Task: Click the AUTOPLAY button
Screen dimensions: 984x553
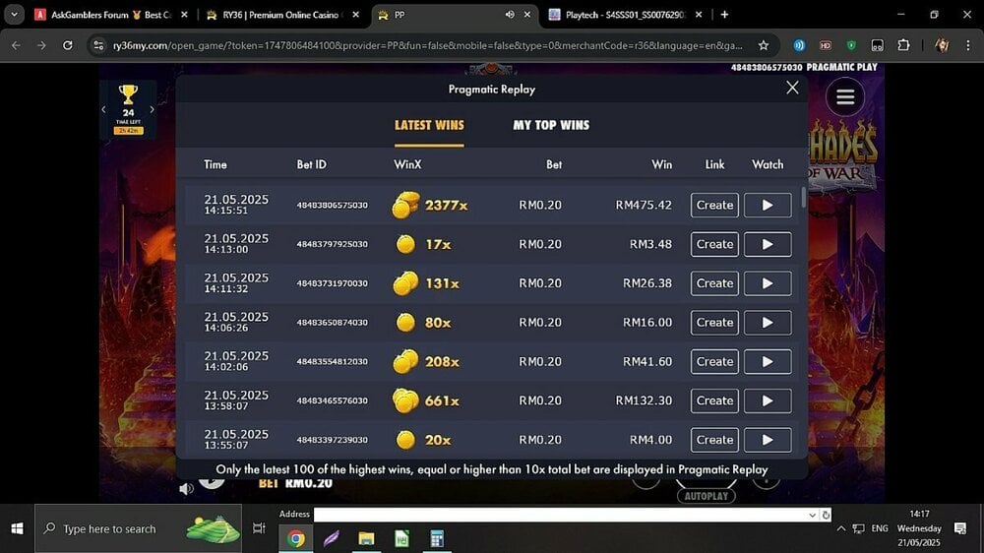Action: tap(706, 496)
